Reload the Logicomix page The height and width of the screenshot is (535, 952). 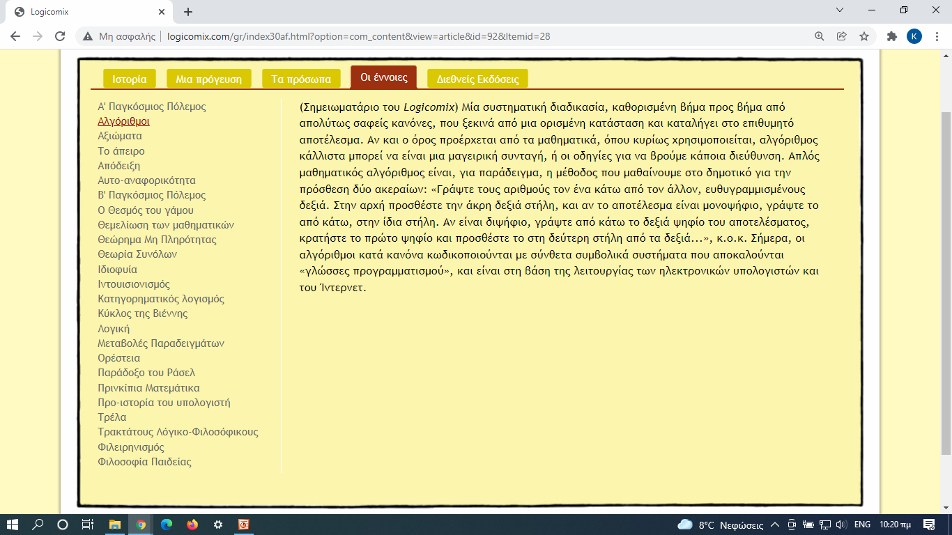tap(60, 36)
